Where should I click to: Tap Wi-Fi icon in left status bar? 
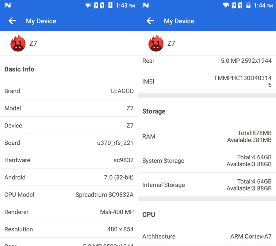88,6
